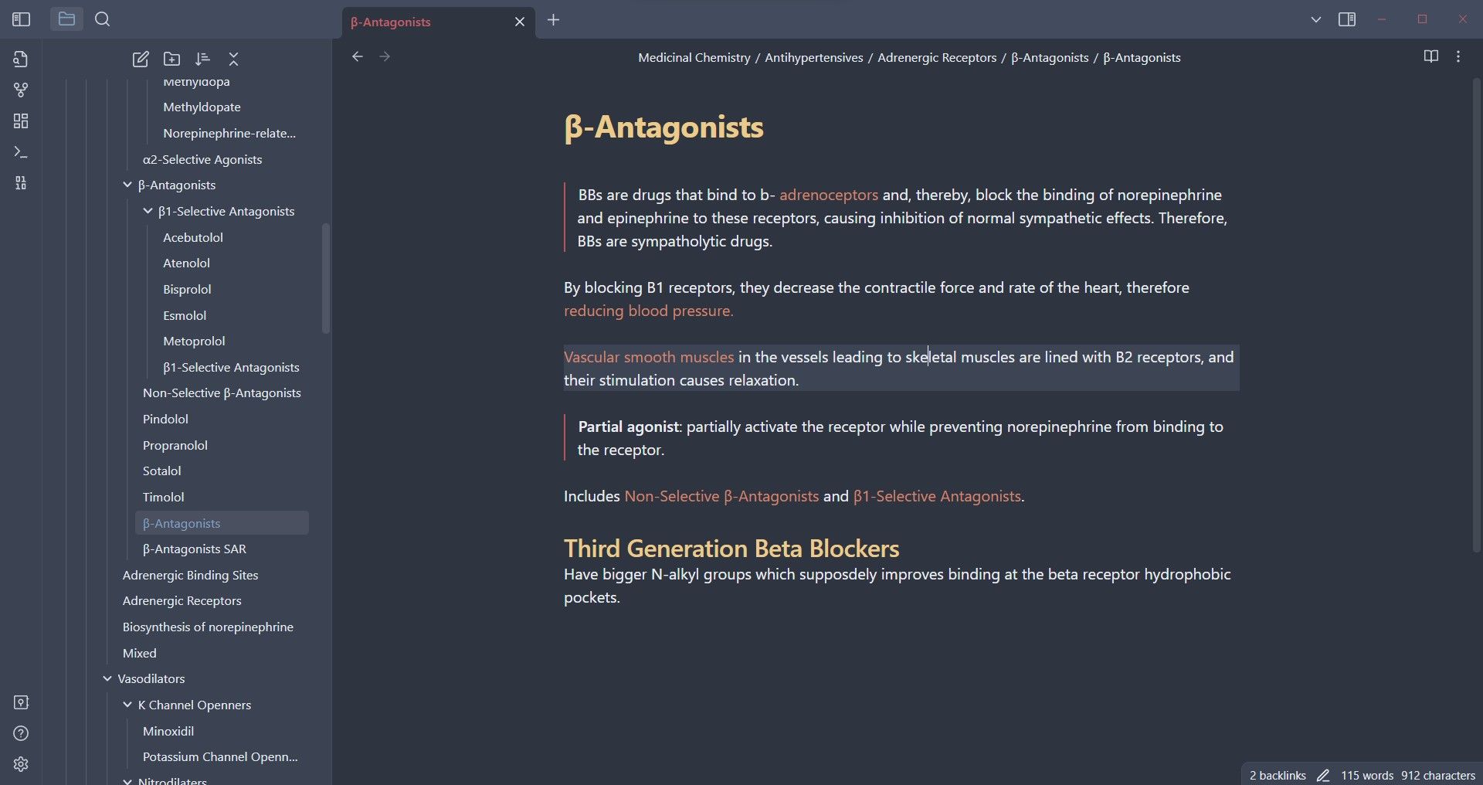Open Obsidian settings gear
This screenshot has height=785, width=1483.
pos(21,764)
